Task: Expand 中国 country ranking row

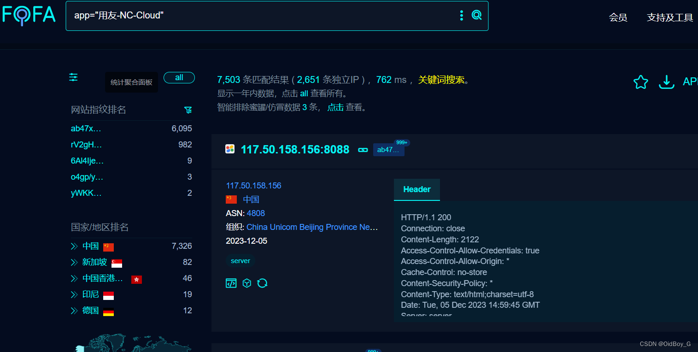Action: [x=74, y=246]
